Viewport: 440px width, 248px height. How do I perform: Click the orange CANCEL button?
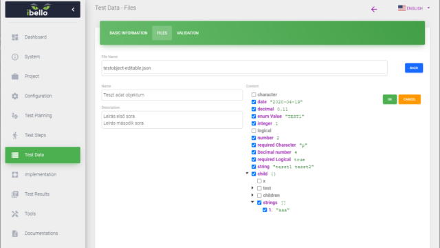click(x=410, y=99)
